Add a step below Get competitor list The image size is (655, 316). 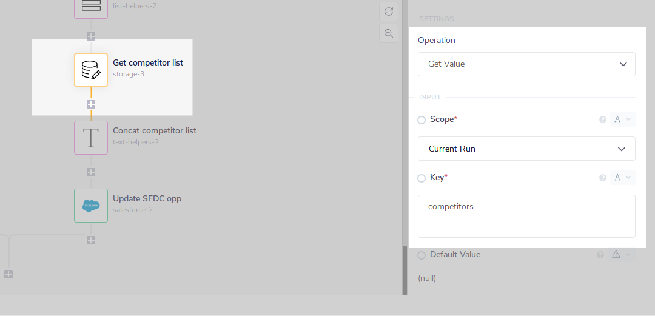pos(91,104)
